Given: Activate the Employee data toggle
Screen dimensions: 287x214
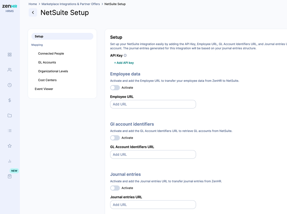Looking at the screenshot, I should click(115, 88).
